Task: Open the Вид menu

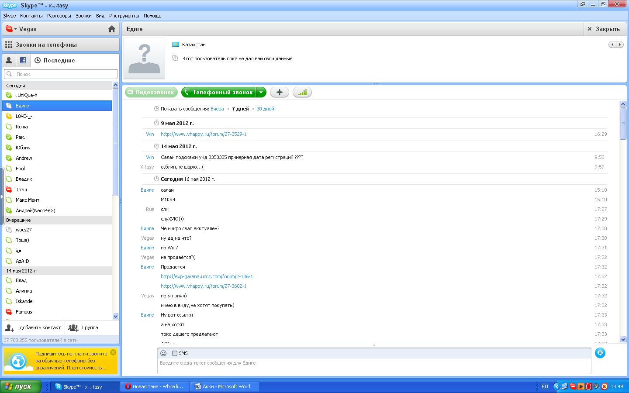Action: click(100, 16)
